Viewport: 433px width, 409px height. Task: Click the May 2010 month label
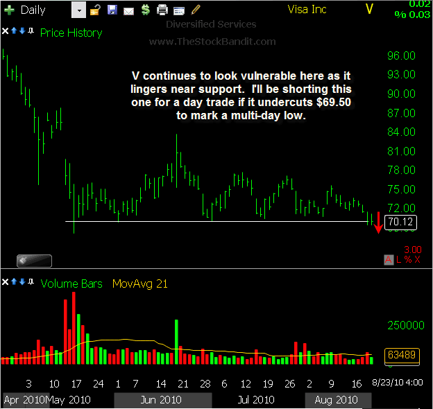tap(68, 400)
